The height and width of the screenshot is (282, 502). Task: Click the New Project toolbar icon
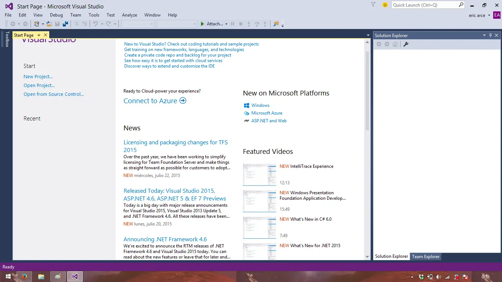(x=36, y=24)
